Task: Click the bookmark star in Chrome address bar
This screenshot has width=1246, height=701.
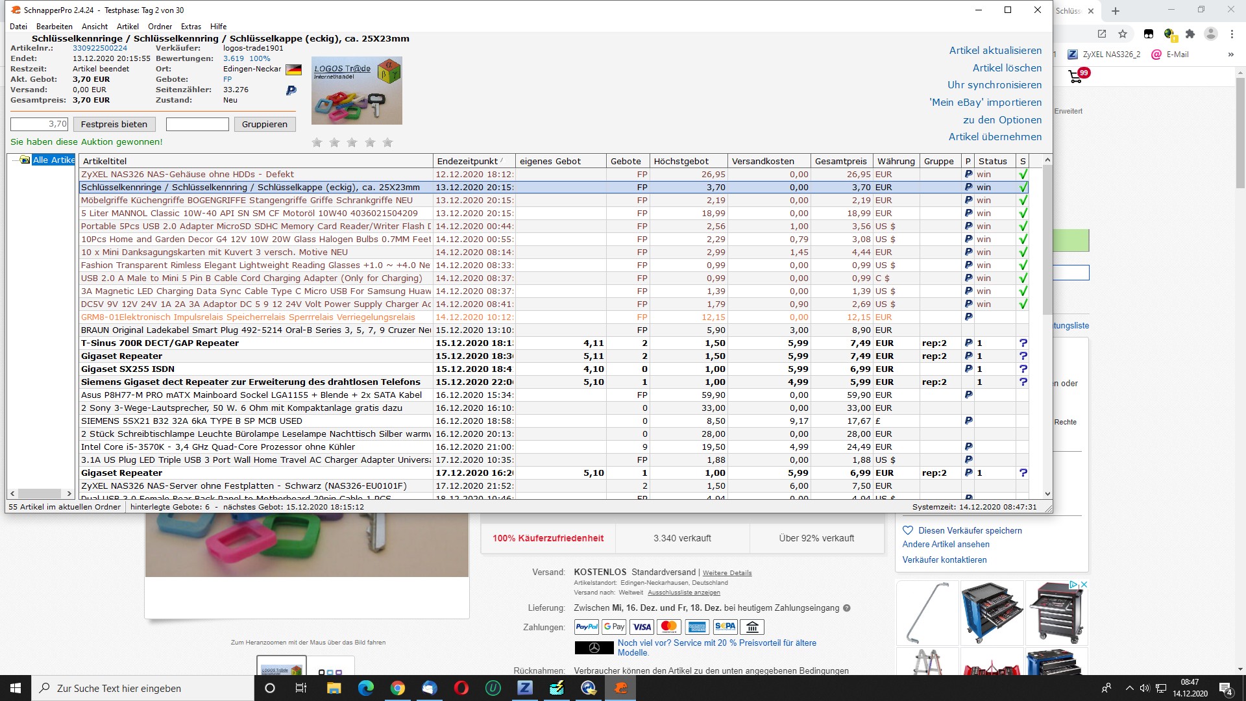Action: 1123,34
